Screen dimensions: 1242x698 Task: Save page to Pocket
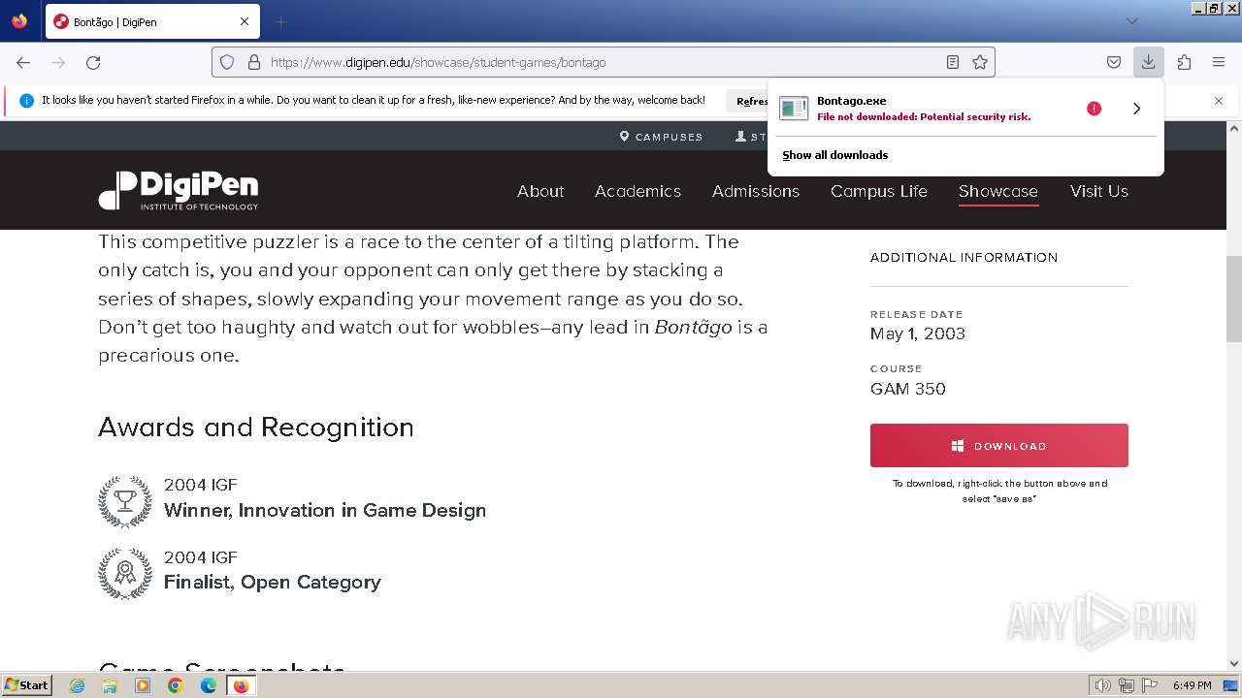tap(1114, 62)
